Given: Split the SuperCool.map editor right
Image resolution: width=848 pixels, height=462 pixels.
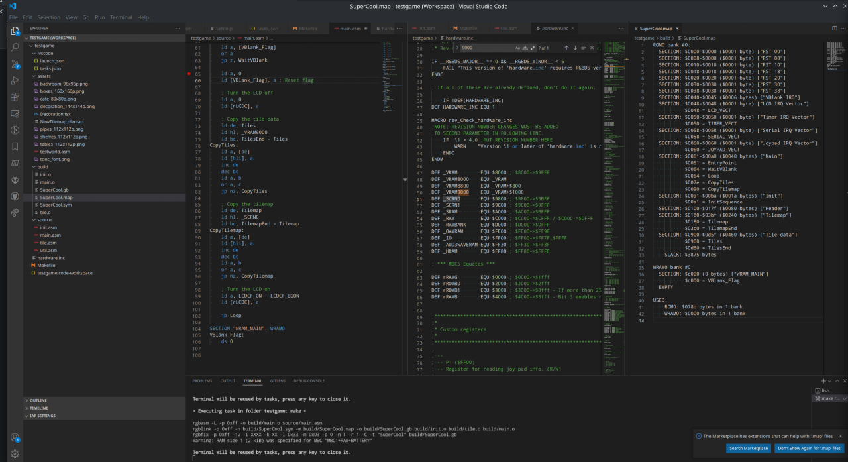Looking at the screenshot, I should [x=834, y=29].
